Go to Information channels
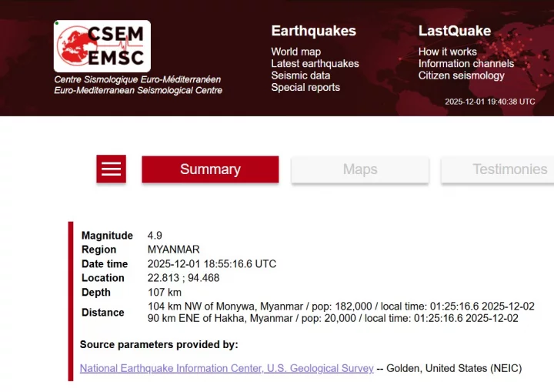The height and width of the screenshot is (392, 554). tap(466, 64)
